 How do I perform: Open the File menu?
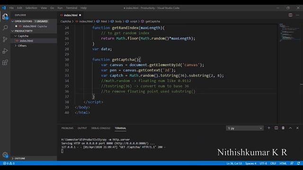11,8
